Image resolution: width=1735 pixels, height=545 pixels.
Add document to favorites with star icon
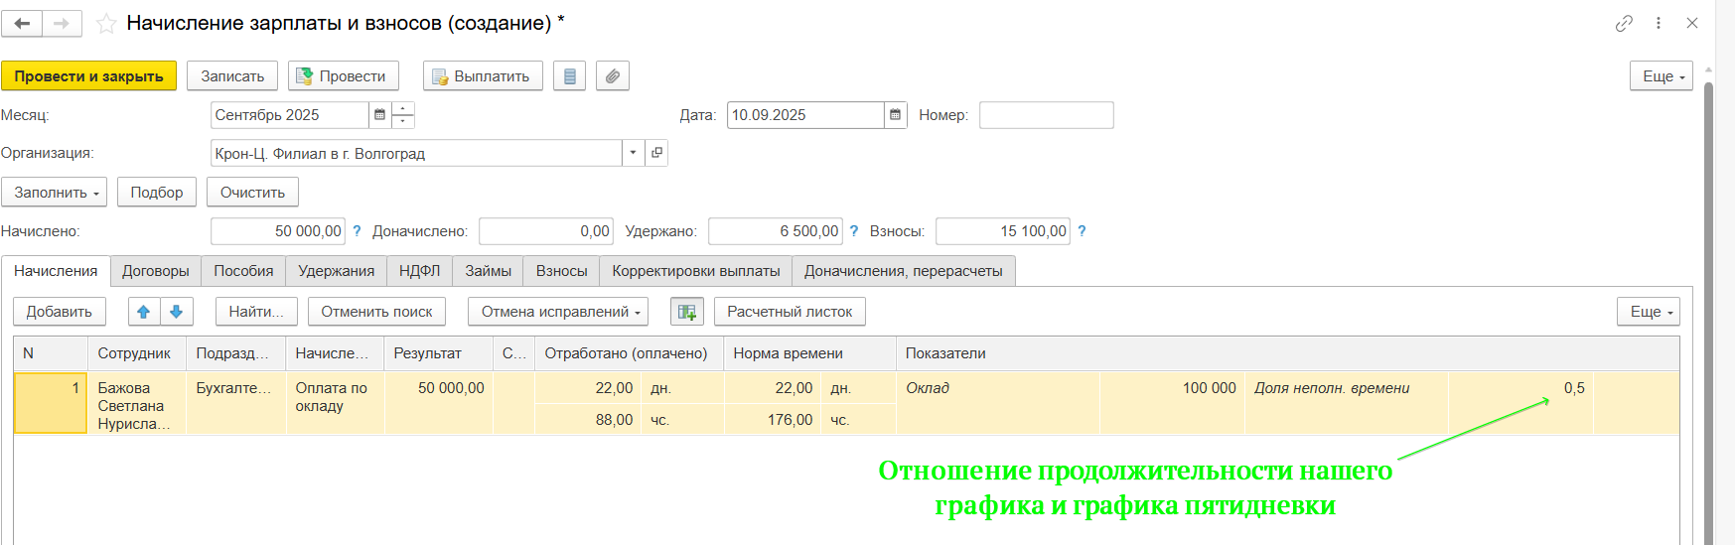105,24
